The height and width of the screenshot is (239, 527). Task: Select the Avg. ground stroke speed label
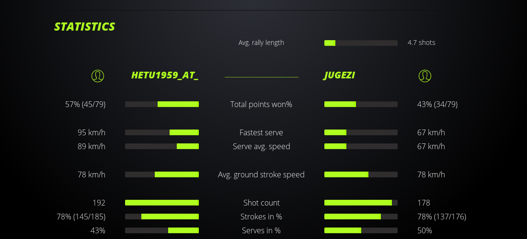click(x=261, y=174)
